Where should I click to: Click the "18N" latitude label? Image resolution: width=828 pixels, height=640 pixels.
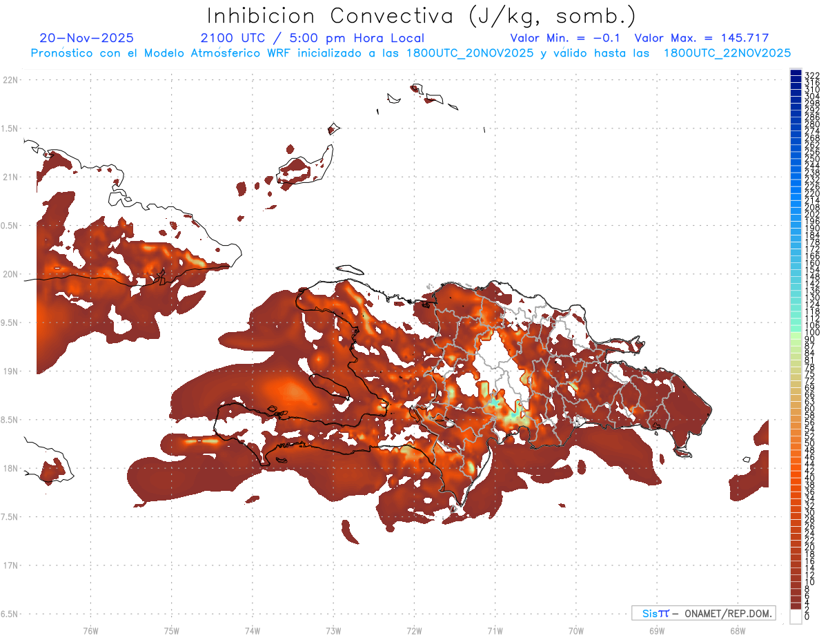point(10,468)
